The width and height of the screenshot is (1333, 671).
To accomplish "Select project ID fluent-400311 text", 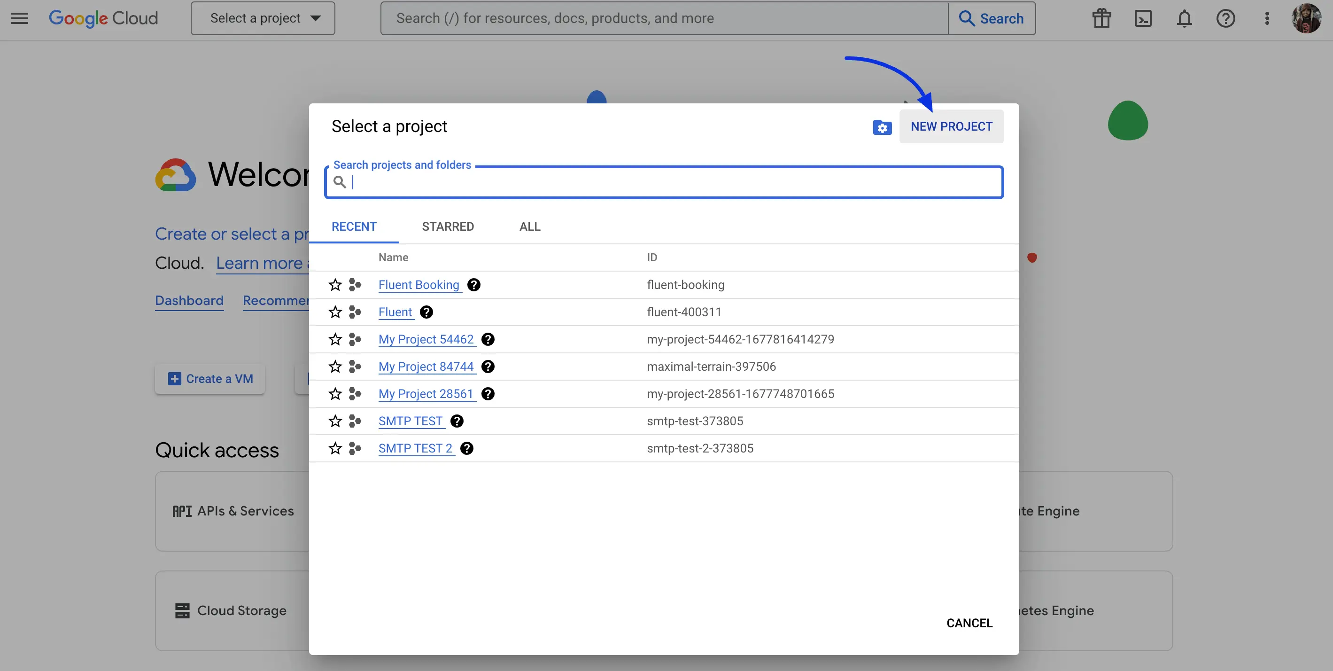I will tap(684, 312).
